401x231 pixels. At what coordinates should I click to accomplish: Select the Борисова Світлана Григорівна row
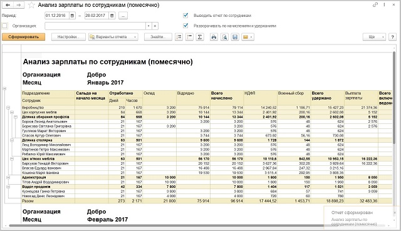point(46,126)
